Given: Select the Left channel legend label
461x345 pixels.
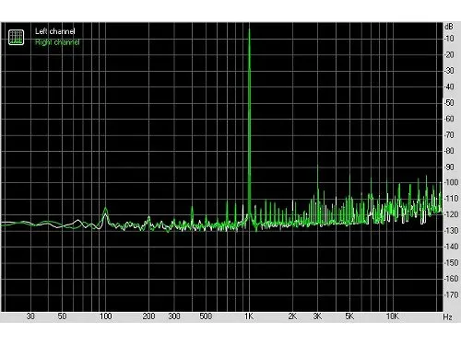Looking at the screenshot, I should 55,31.
